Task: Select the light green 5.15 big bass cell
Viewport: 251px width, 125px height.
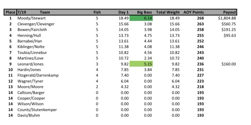Action: (141, 64)
